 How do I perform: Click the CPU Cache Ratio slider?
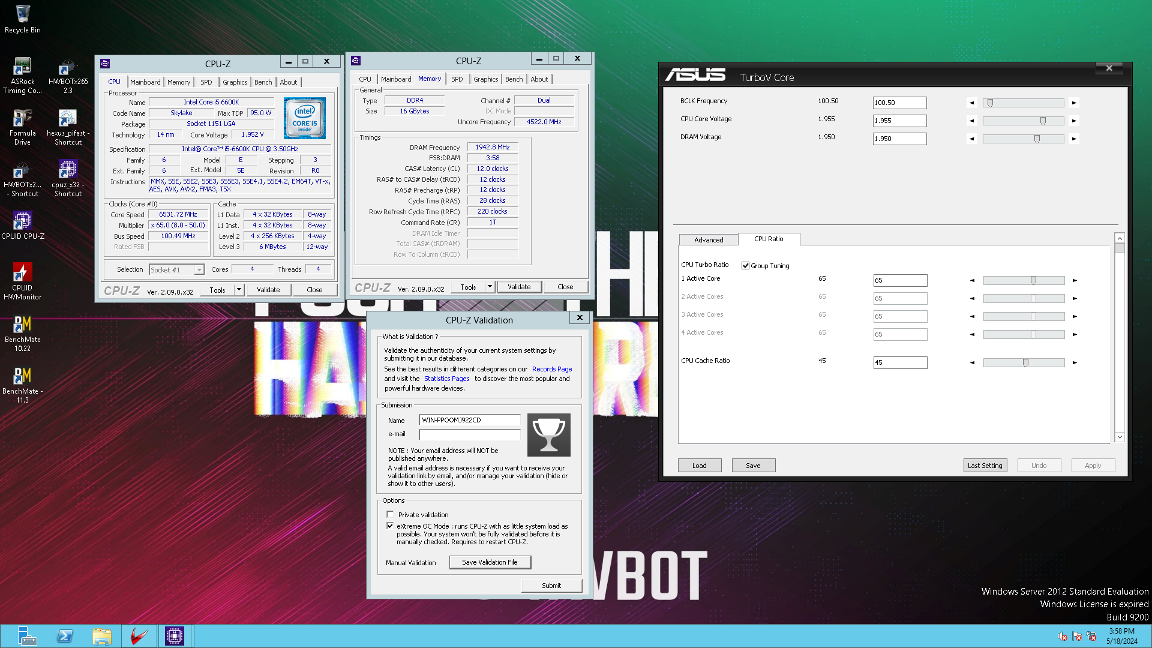point(1024,362)
